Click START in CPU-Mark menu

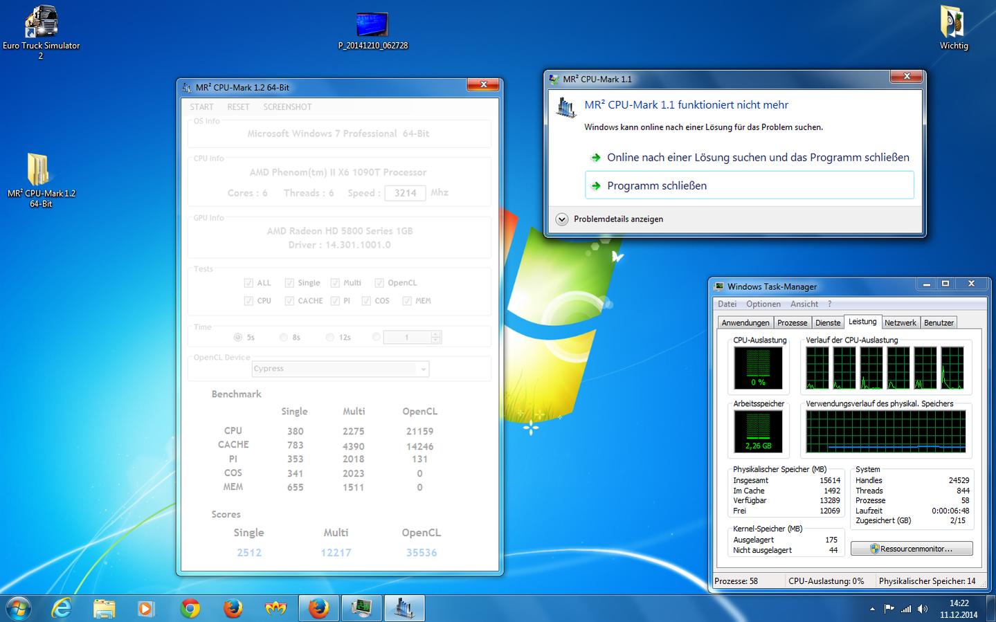coord(201,107)
